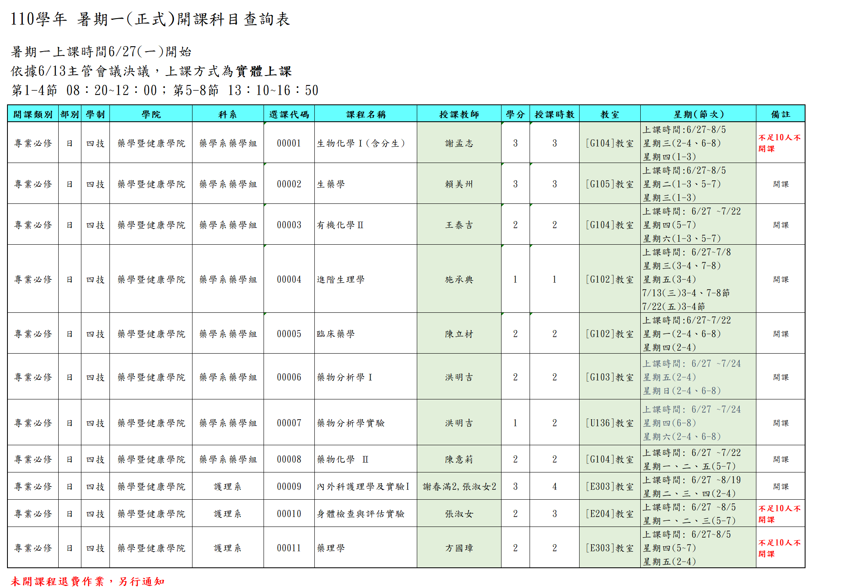Screen dimensions: 846x588
Task: Click teacher name 方國璋
Action: pyautogui.click(x=459, y=548)
